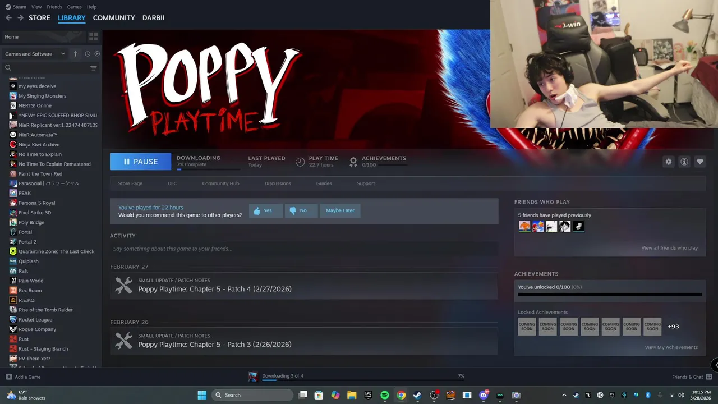Click the achievements progress bar
This screenshot has height=404, width=718.
(x=610, y=294)
